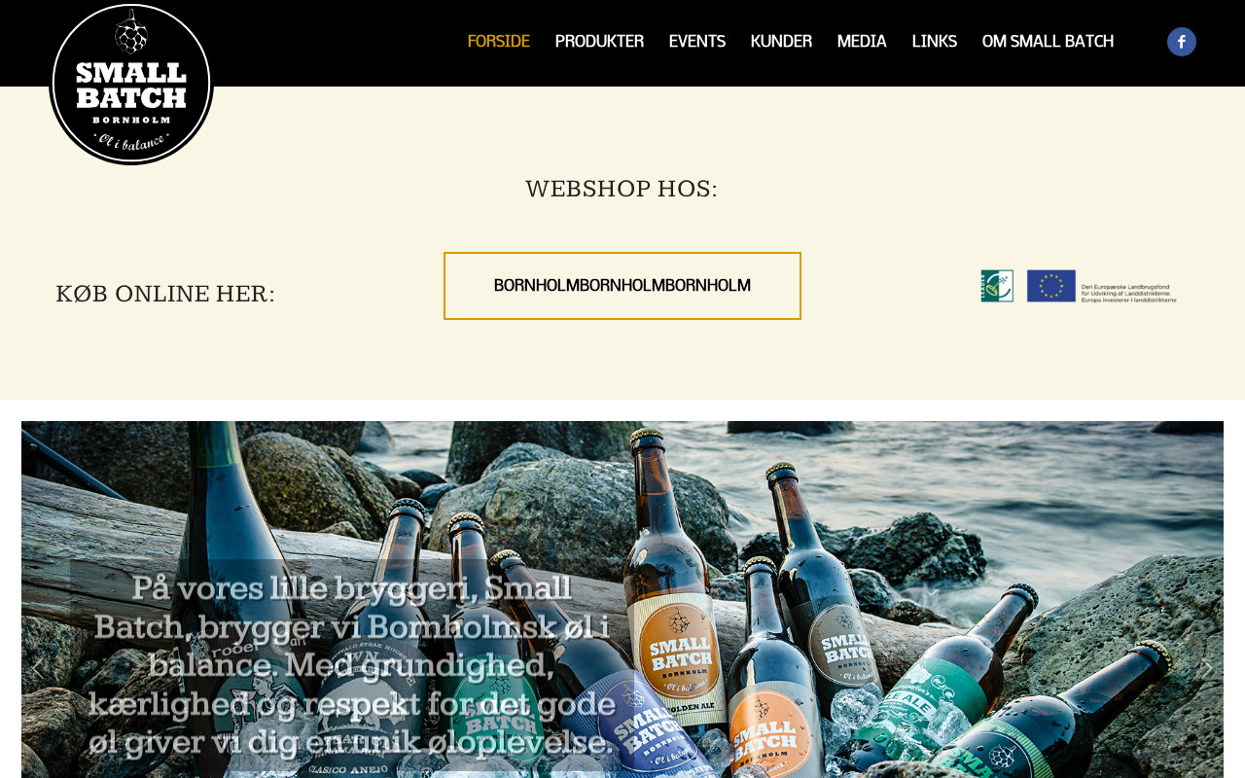Open the PRODUKTER menu

pyautogui.click(x=599, y=41)
